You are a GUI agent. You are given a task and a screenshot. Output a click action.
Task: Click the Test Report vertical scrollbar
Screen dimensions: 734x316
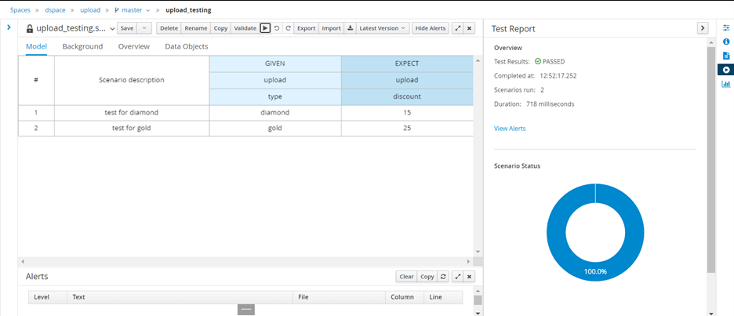coord(711,159)
